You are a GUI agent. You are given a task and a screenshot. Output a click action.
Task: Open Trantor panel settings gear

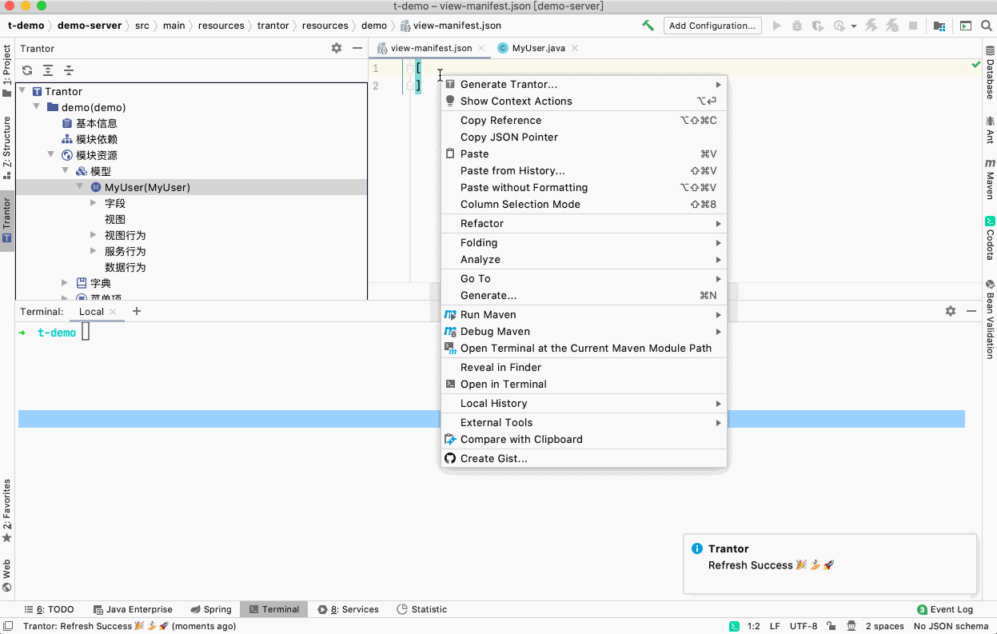(337, 48)
